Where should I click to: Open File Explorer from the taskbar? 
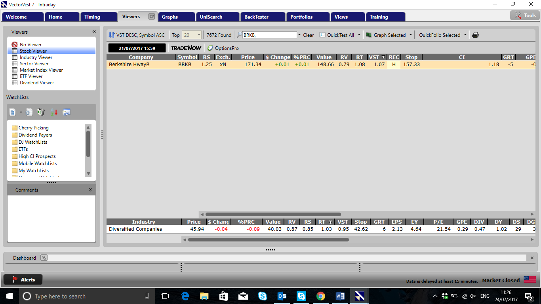[x=204, y=296]
